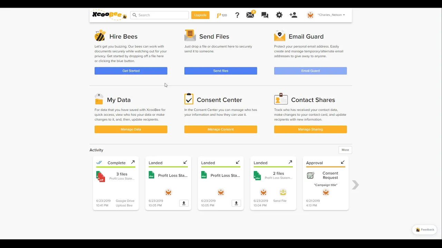Open the points balance icon showing 120
442x248 pixels.
tap(222, 15)
